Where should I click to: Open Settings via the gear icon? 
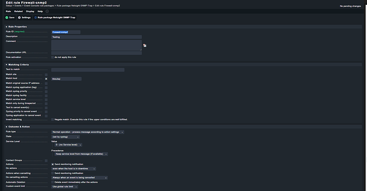tap(20, 18)
